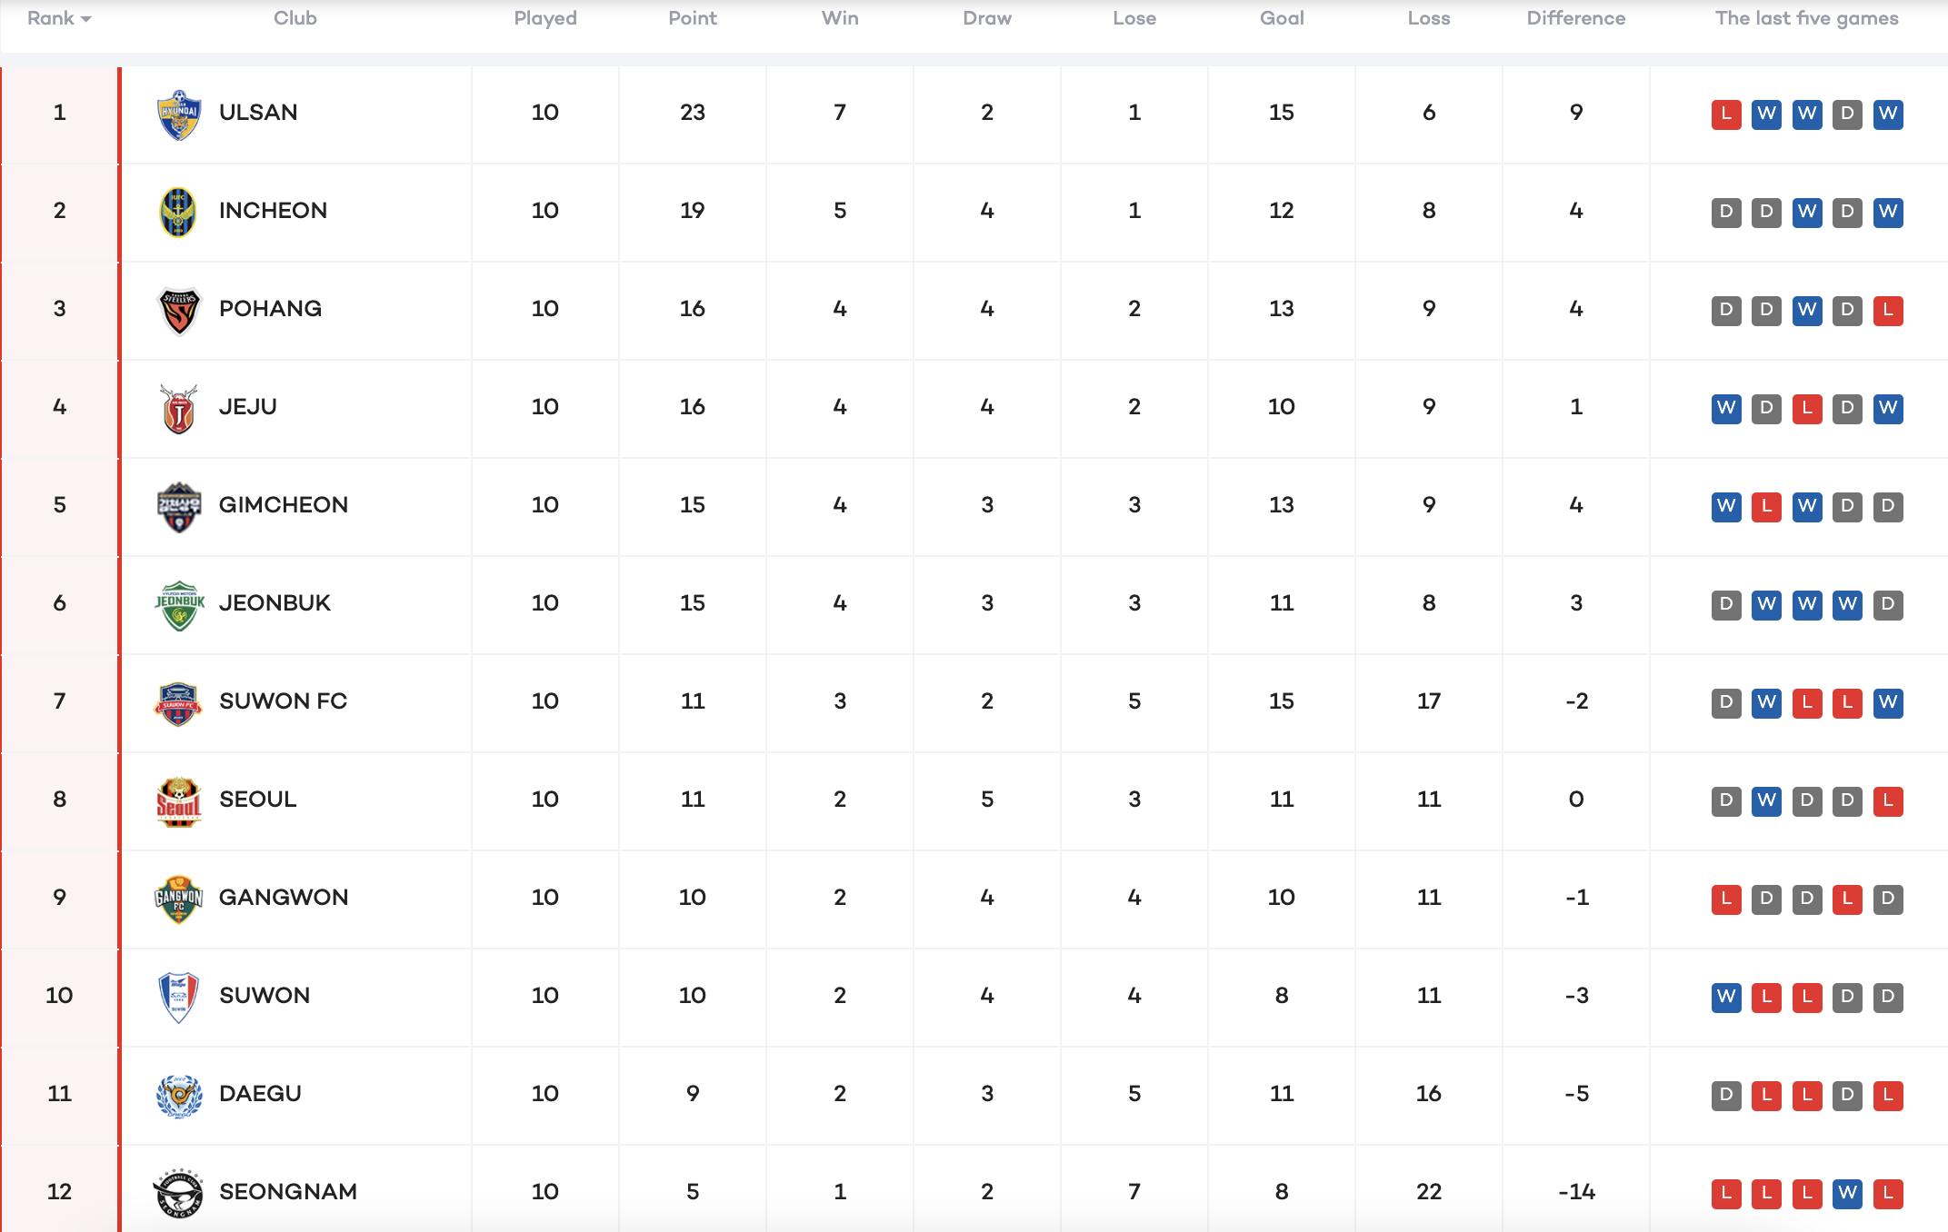Open the POHANG club name

click(x=270, y=309)
